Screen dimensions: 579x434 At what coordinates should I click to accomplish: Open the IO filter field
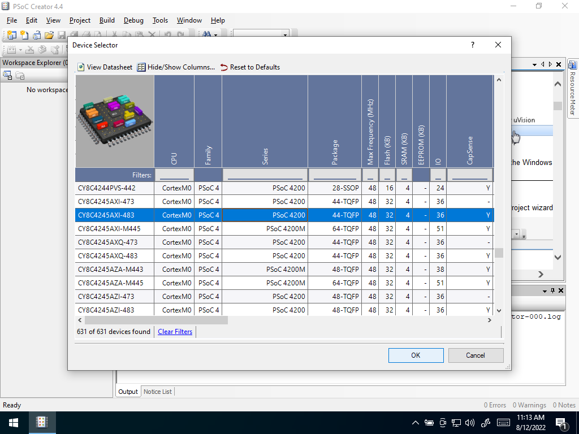click(x=438, y=175)
